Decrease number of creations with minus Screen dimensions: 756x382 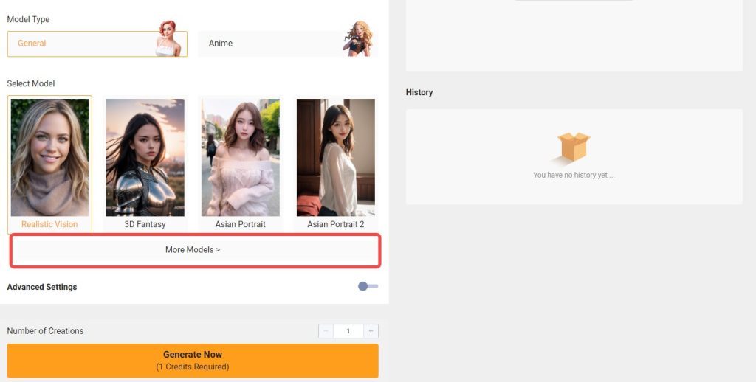tap(326, 331)
